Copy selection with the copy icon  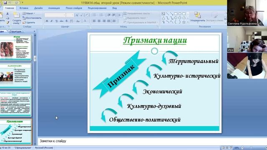8,18
